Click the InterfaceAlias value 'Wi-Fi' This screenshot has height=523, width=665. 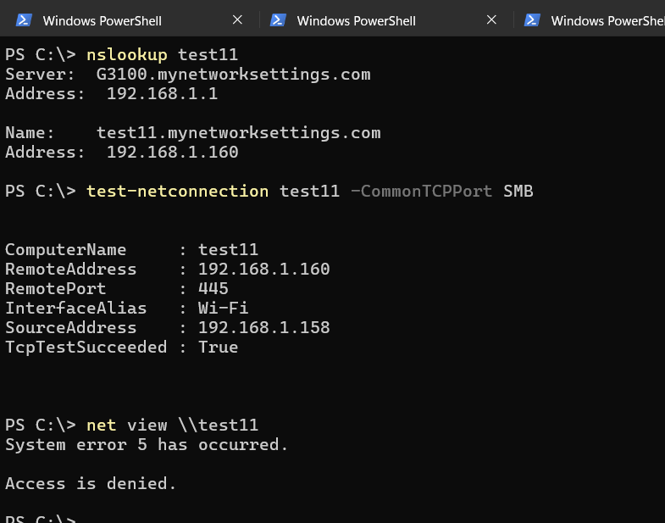tap(223, 309)
